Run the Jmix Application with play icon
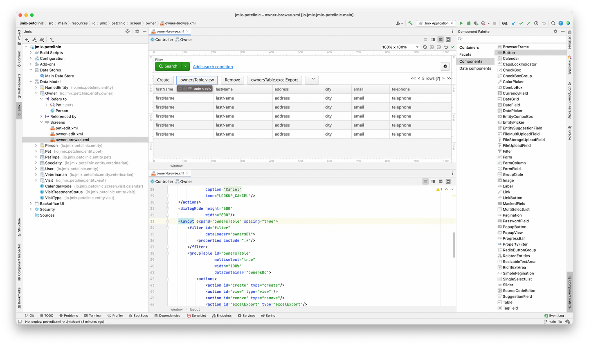589x346 pixels. (x=461, y=23)
